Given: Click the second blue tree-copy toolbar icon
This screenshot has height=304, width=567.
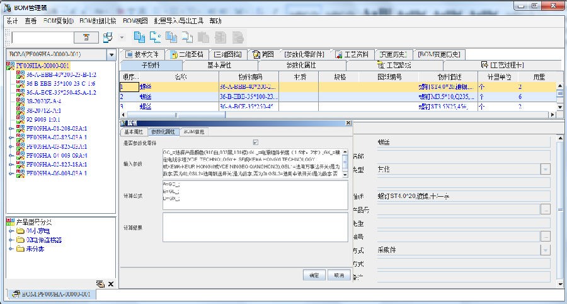Looking at the screenshot, I should [155, 37].
